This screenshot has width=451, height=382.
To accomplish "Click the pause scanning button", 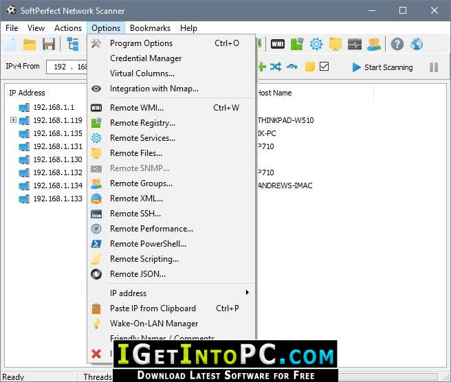I will pos(434,67).
